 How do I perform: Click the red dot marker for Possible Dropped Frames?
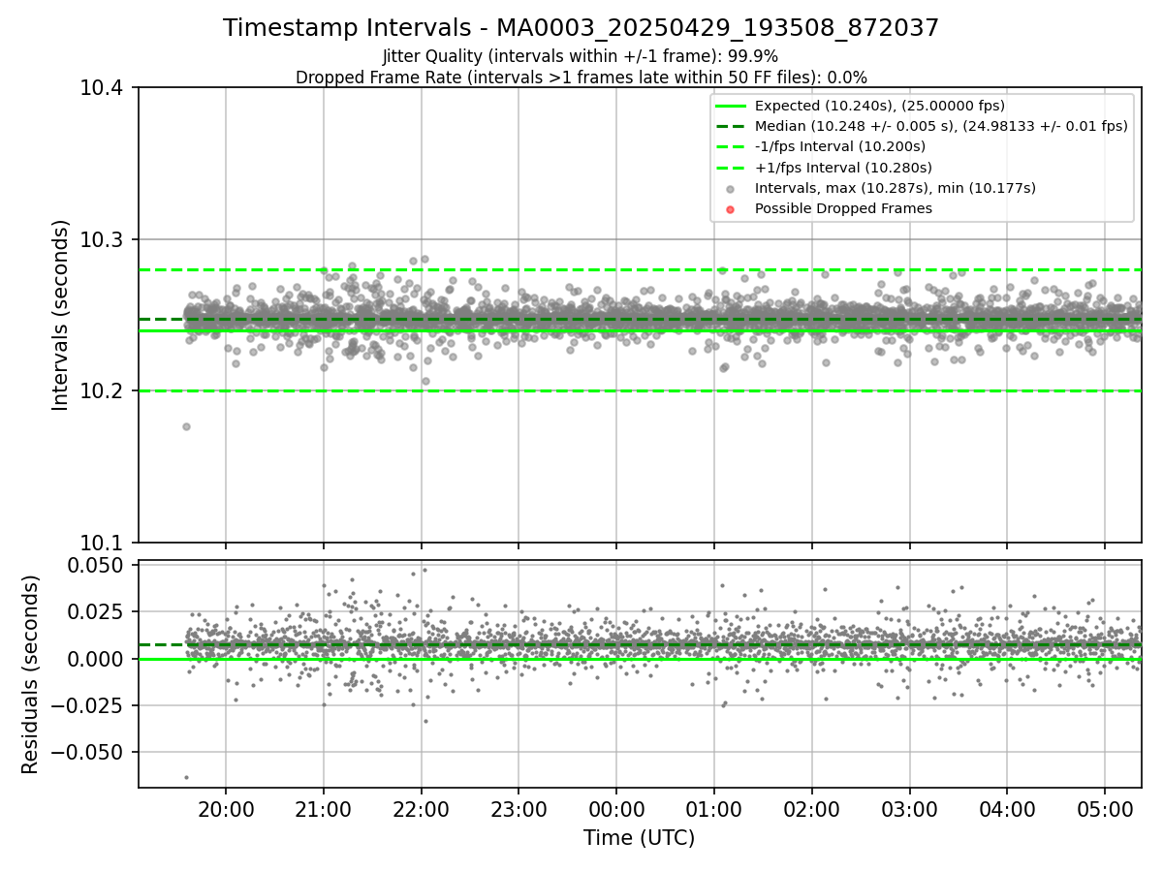(730, 209)
